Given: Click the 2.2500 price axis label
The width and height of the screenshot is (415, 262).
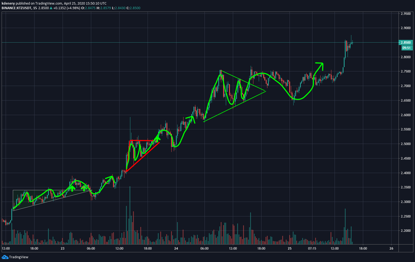Looking at the screenshot, I should [x=406, y=216].
